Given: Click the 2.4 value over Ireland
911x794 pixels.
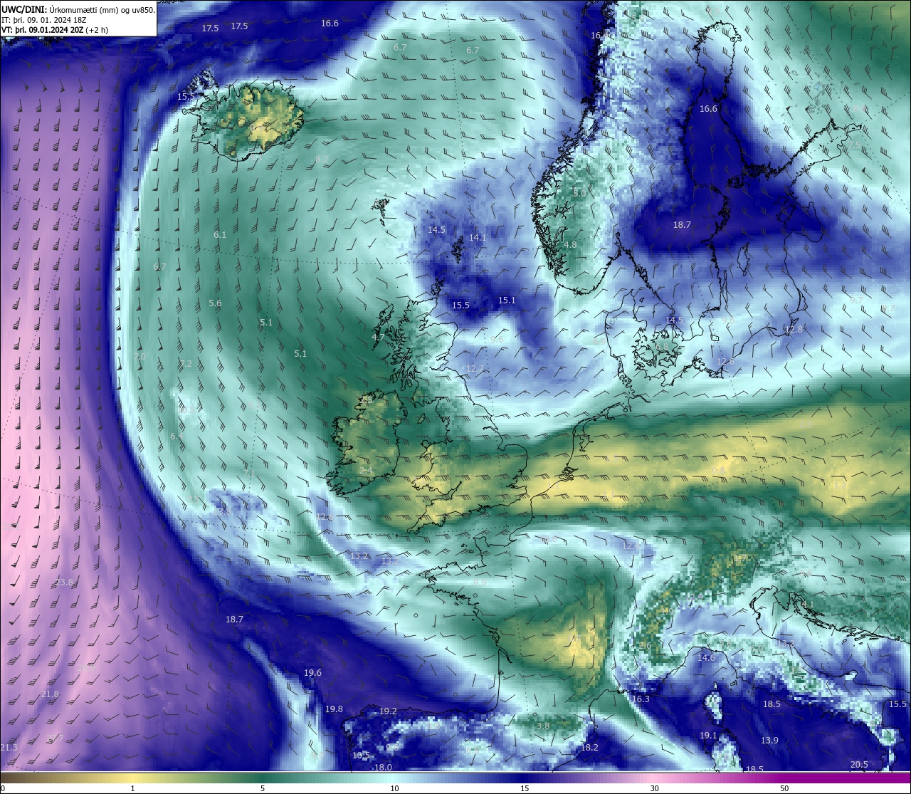Looking at the screenshot, I should click(x=367, y=471).
